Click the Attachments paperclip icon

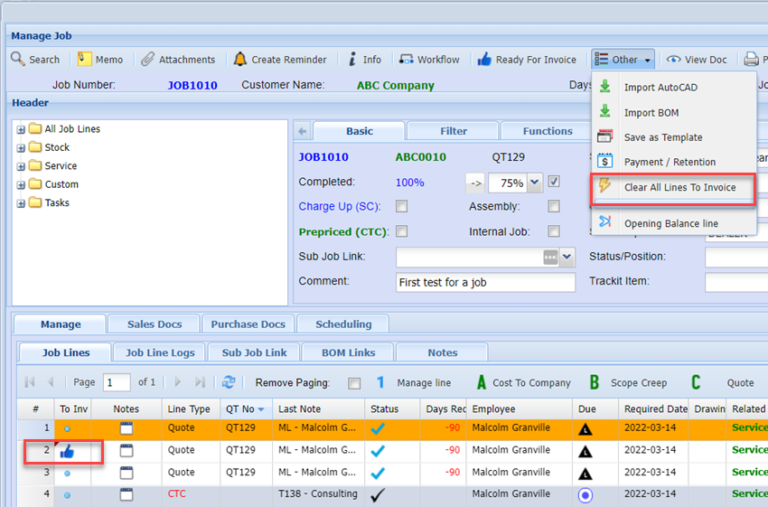click(x=148, y=60)
